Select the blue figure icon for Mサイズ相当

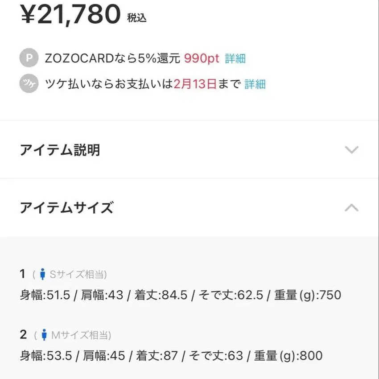[44, 335]
